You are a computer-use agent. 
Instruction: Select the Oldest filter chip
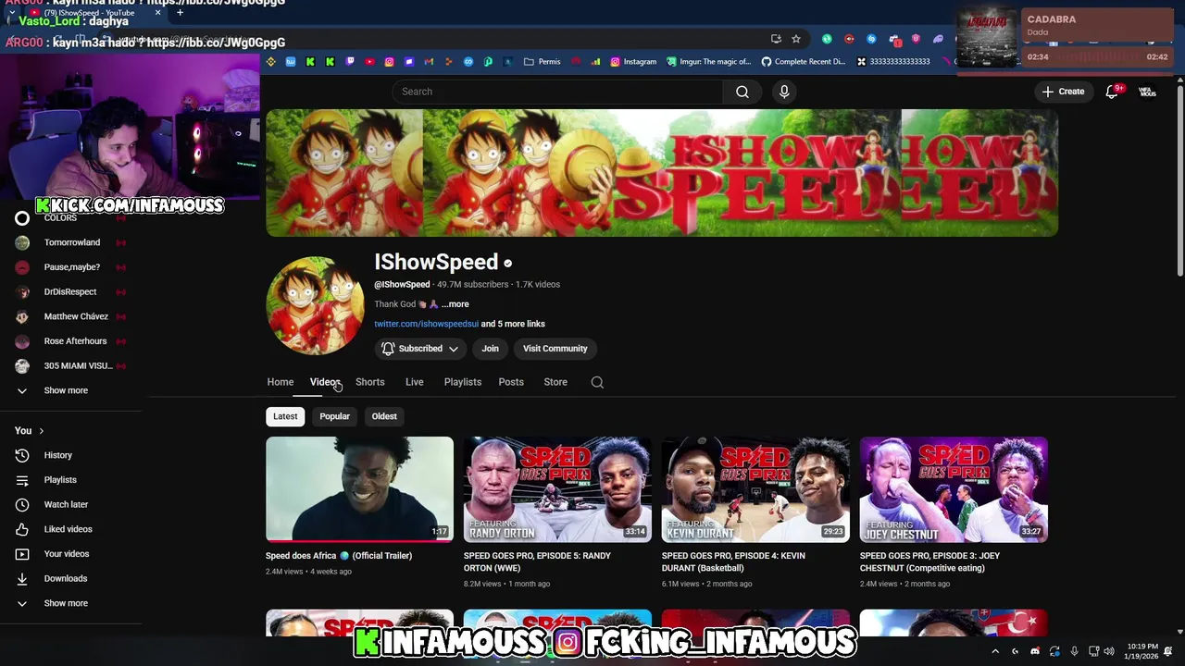point(384,416)
